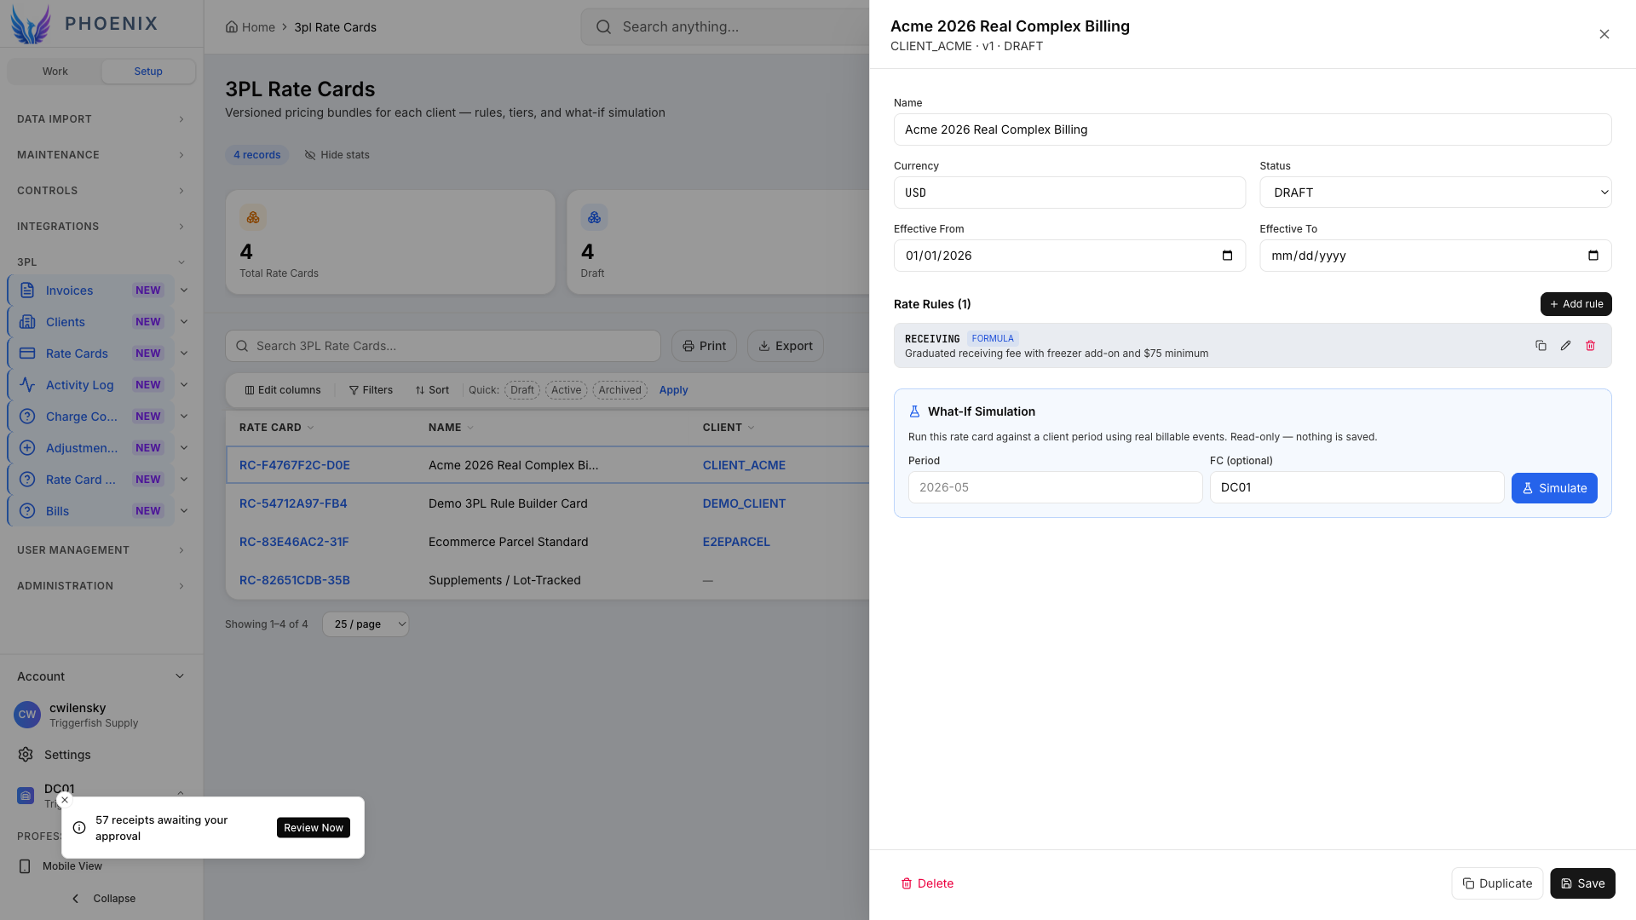Click the Export button
The image size is (1636, 920).
coord(786,346)
